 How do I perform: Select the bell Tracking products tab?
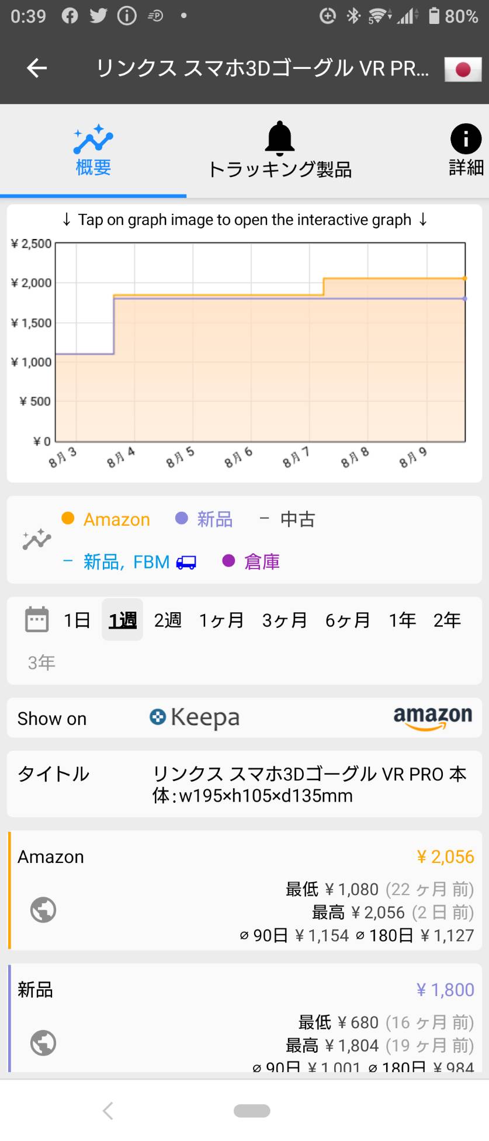coord(280,150)
